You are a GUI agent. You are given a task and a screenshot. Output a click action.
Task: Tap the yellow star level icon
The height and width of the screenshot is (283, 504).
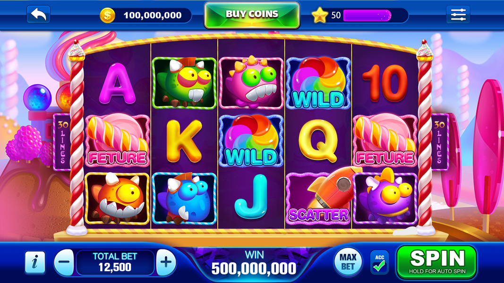pyautogui.click(x=319, y=15)
